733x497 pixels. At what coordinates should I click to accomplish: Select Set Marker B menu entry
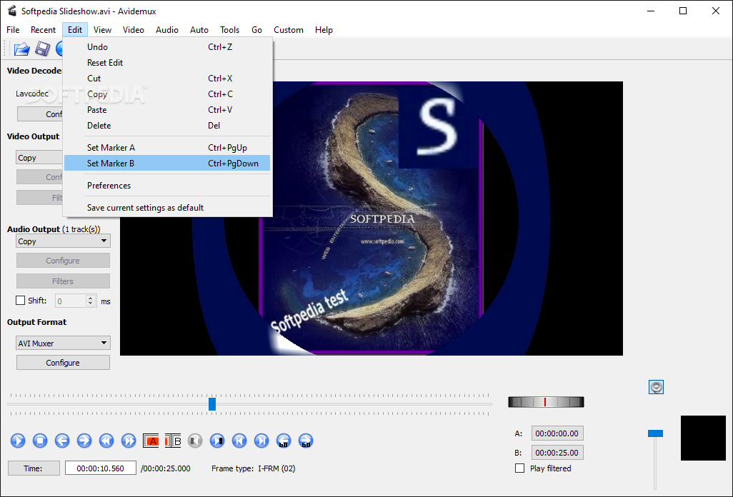[x=167, y=163]
